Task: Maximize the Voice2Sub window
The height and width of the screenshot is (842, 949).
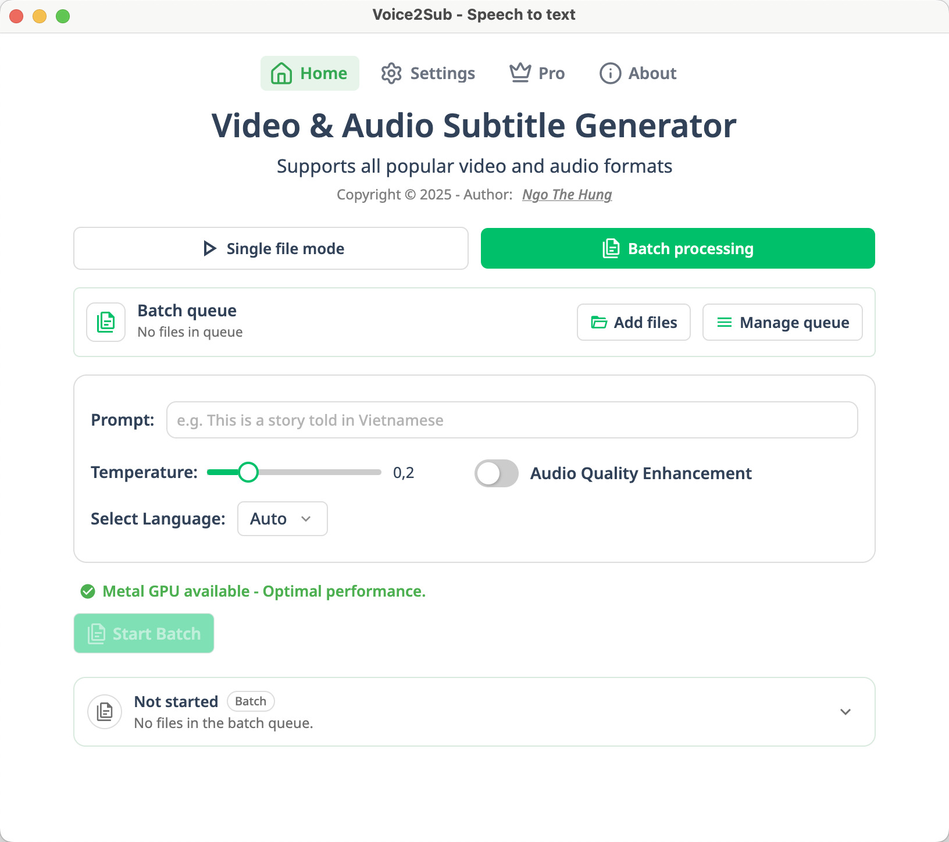Action: pyautogui.click(x=63, y=16)
